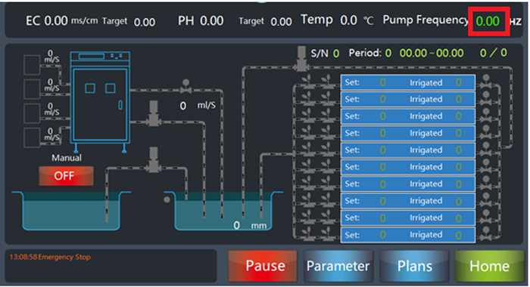Click the pump below the main valve

pos(154,113)
